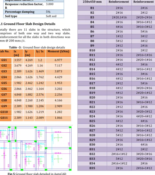Click the 'Moment (kNm)' column header

(58, 51)
